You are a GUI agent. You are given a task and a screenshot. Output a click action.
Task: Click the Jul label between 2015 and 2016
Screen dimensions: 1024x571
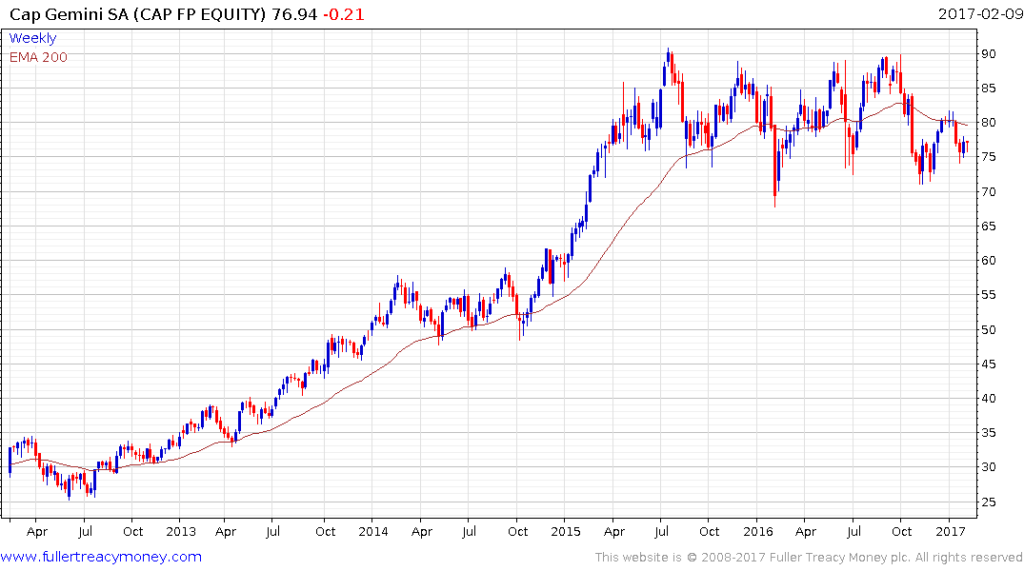[x=661, y=531]
